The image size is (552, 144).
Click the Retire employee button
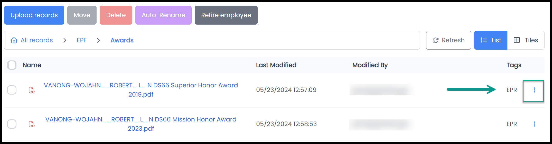[226, 15]
